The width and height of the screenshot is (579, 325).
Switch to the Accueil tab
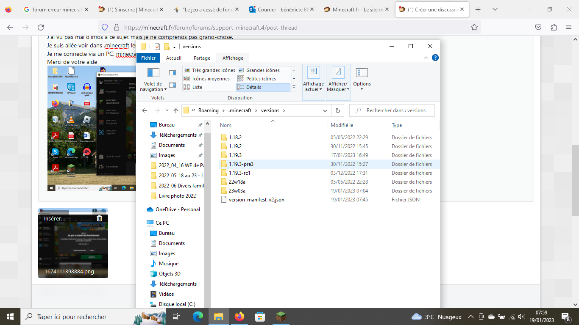pos(174,58)
